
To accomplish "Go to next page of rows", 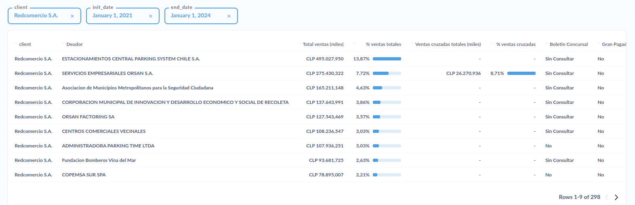I will click(x=616, y=197).
